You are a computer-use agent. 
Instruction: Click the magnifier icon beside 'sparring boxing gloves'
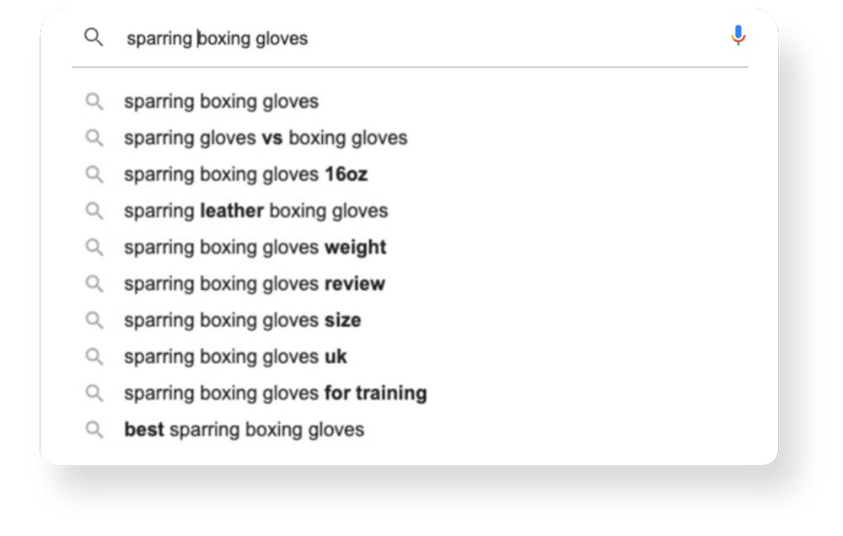click(x=94, y=101)
